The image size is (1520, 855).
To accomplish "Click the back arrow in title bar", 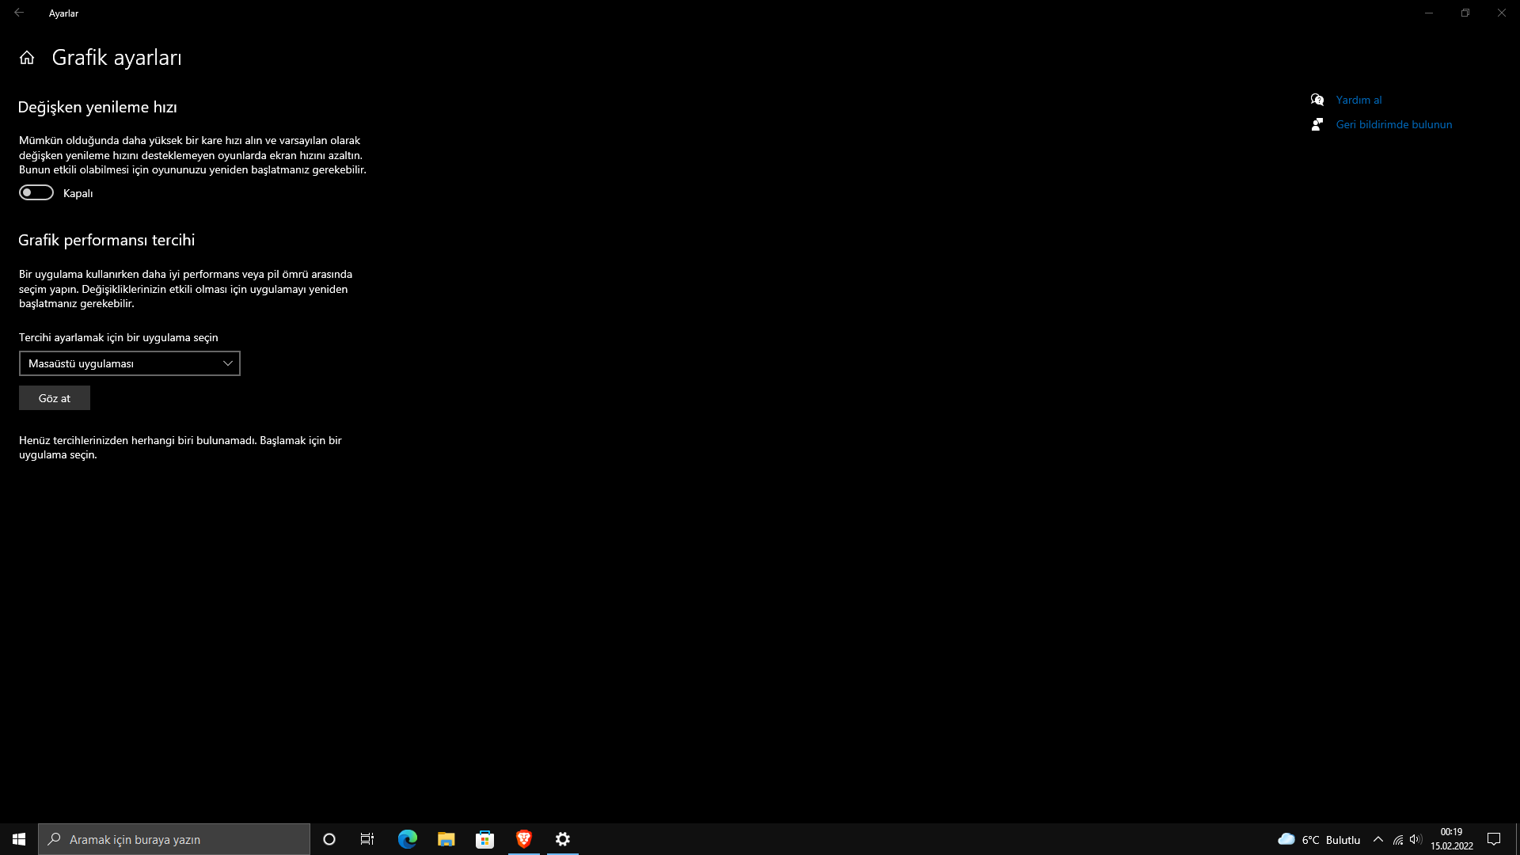I will point(19,13).
